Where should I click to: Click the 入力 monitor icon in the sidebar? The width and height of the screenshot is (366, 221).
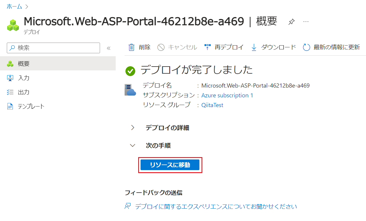10,78
